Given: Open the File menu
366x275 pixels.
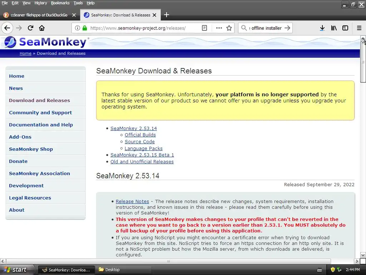Looking at the screenshot, I should 5,3.
